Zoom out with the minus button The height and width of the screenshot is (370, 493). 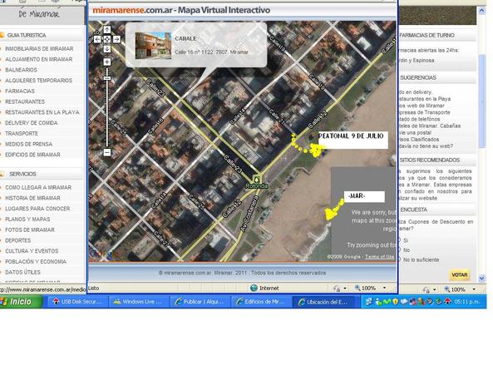tap(107, 152)
